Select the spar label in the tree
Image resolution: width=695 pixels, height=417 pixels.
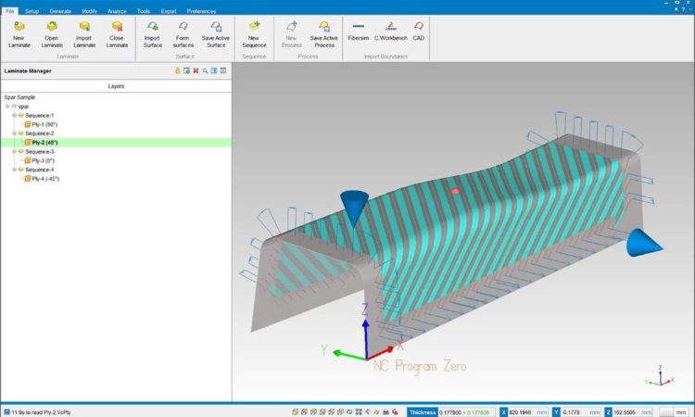(x=23, y=107)
